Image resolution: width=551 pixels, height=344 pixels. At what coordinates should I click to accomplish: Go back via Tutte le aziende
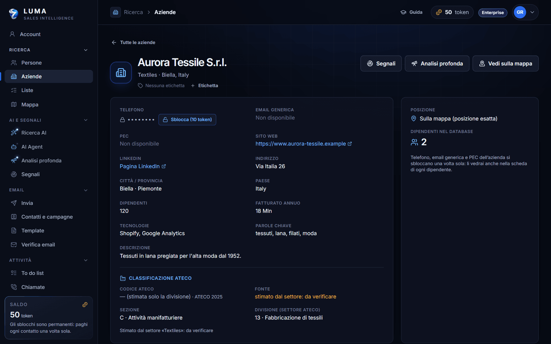tap(133, 43)
